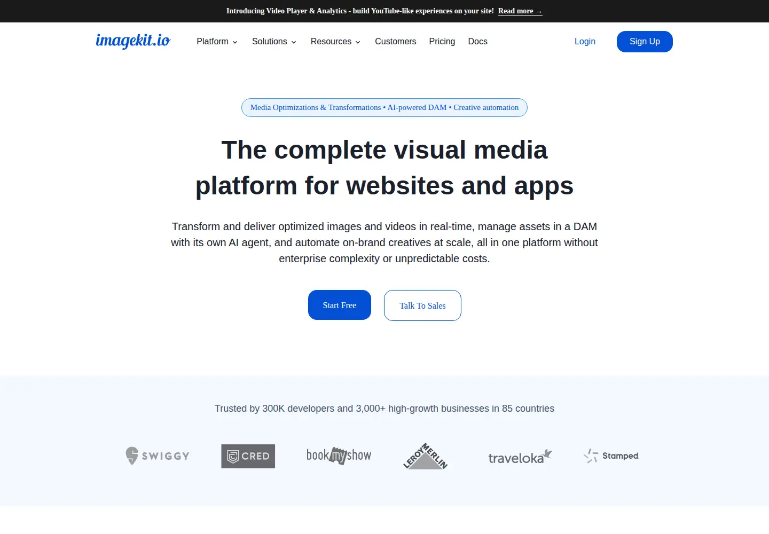This screenshot has height=534, width=769.
Task: Click the 'Trusted by 300K developers' text
Action: tap(384, 409)
